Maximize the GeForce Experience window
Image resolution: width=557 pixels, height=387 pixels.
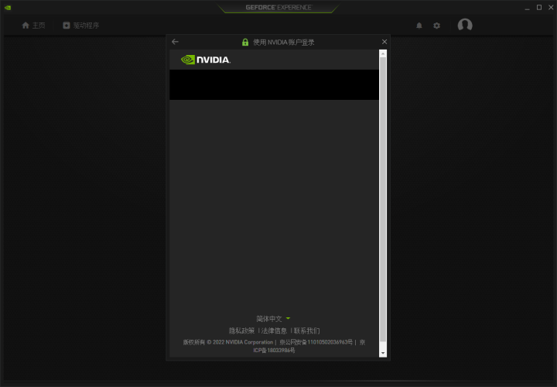coord(539,8)
